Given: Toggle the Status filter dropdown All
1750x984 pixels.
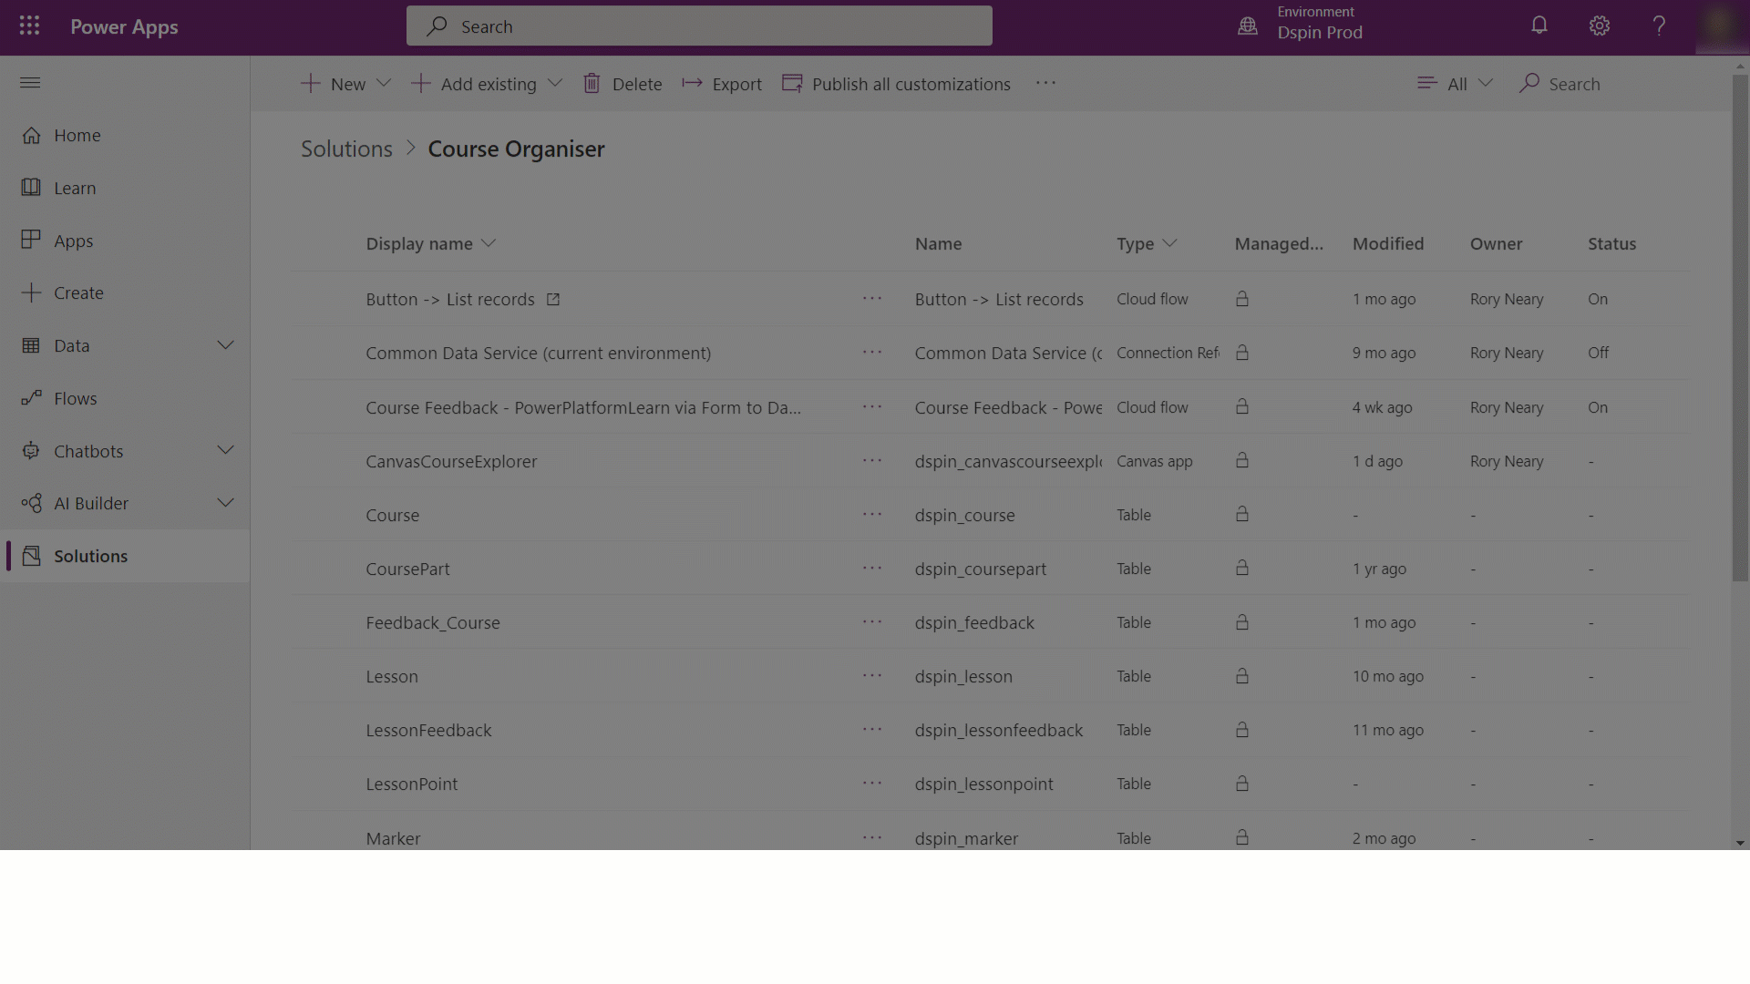Looking at the screenshot, I should click(1453, 83).
